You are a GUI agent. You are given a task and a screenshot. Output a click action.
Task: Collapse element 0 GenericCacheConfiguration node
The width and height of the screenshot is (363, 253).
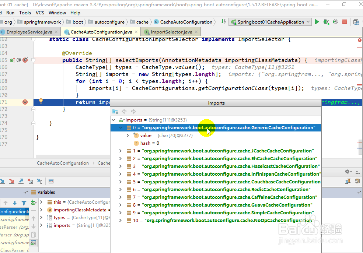(121, 128)
